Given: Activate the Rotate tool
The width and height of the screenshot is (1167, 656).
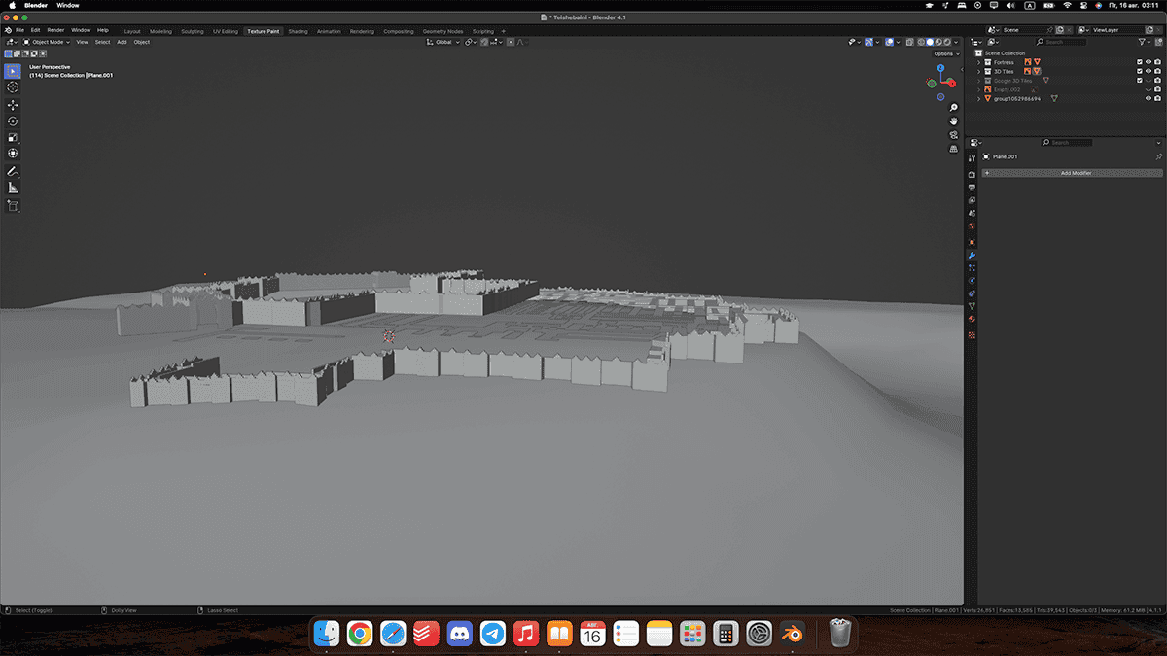Looking at the screenshot, I should [13, 121].
